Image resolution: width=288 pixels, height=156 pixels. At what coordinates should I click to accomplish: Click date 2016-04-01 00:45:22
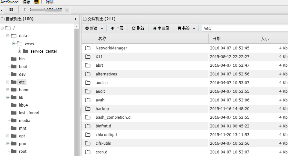pyautogui.click(x=230, y=126)
